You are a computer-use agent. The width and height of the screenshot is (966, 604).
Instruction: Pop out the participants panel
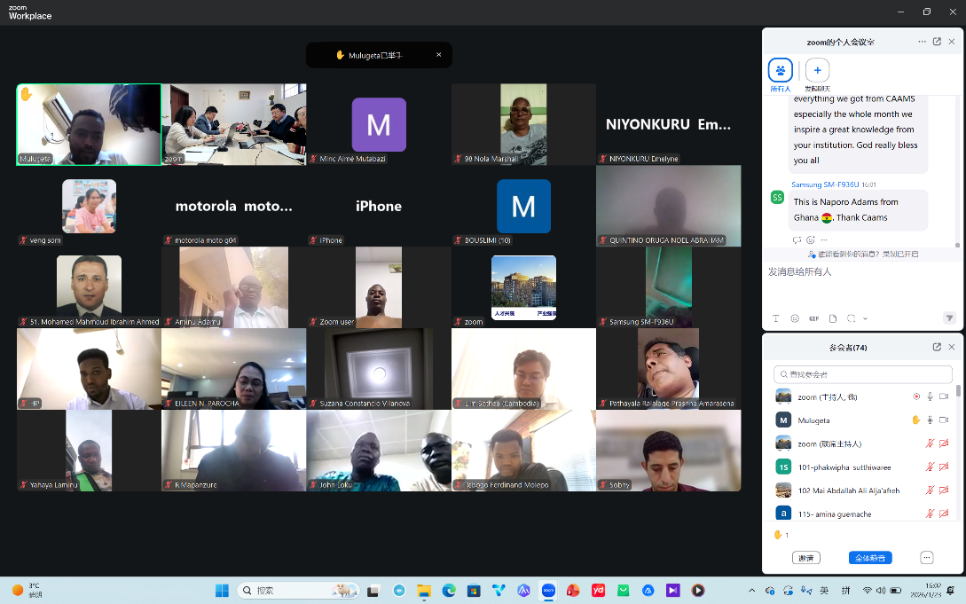(937, 347)
